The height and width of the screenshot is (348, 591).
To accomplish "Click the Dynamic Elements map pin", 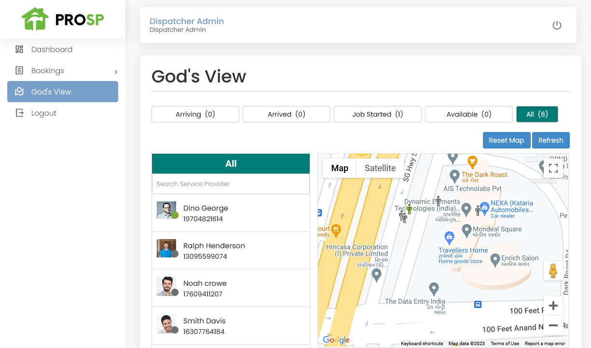I will (466, 209).
